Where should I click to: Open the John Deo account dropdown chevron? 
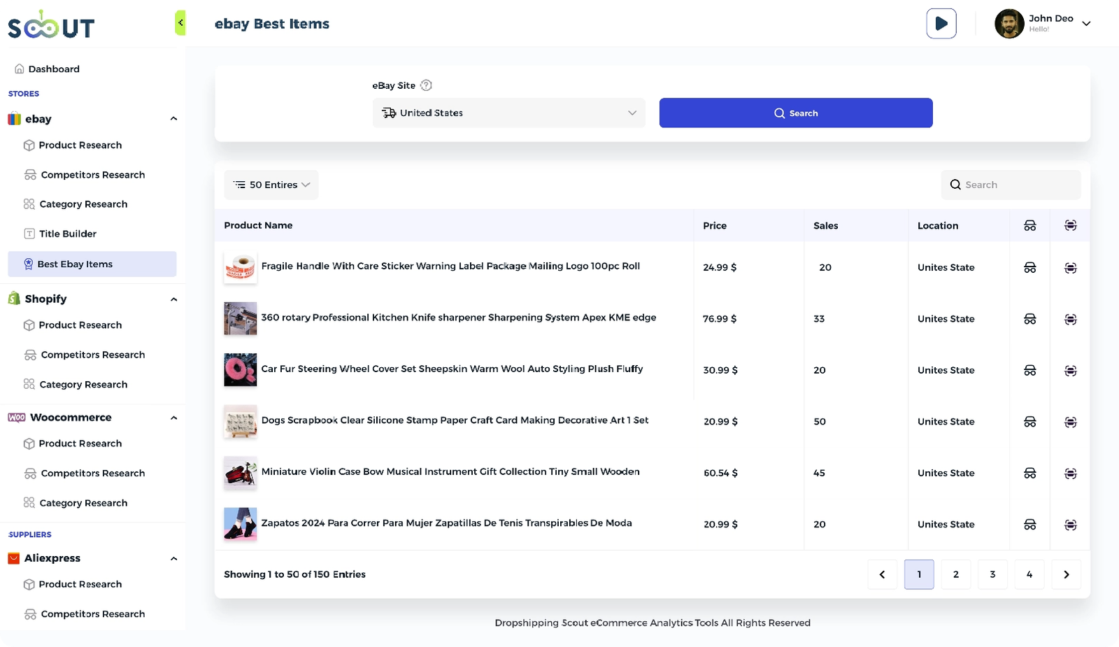coord(1086,23)
